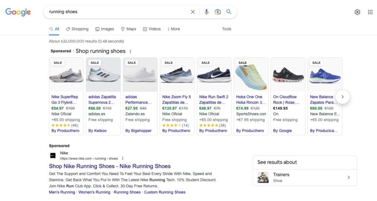Open the Google apps grid icon
Screen dimensions: 377x201
point(370,12)
